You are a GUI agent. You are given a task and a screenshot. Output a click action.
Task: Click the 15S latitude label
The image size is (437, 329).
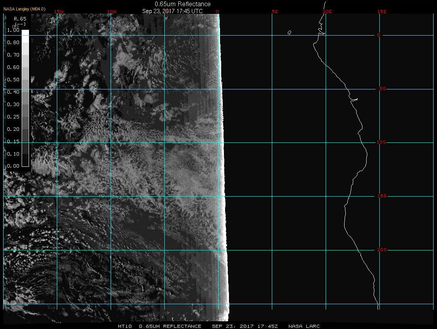pos(382,196)
